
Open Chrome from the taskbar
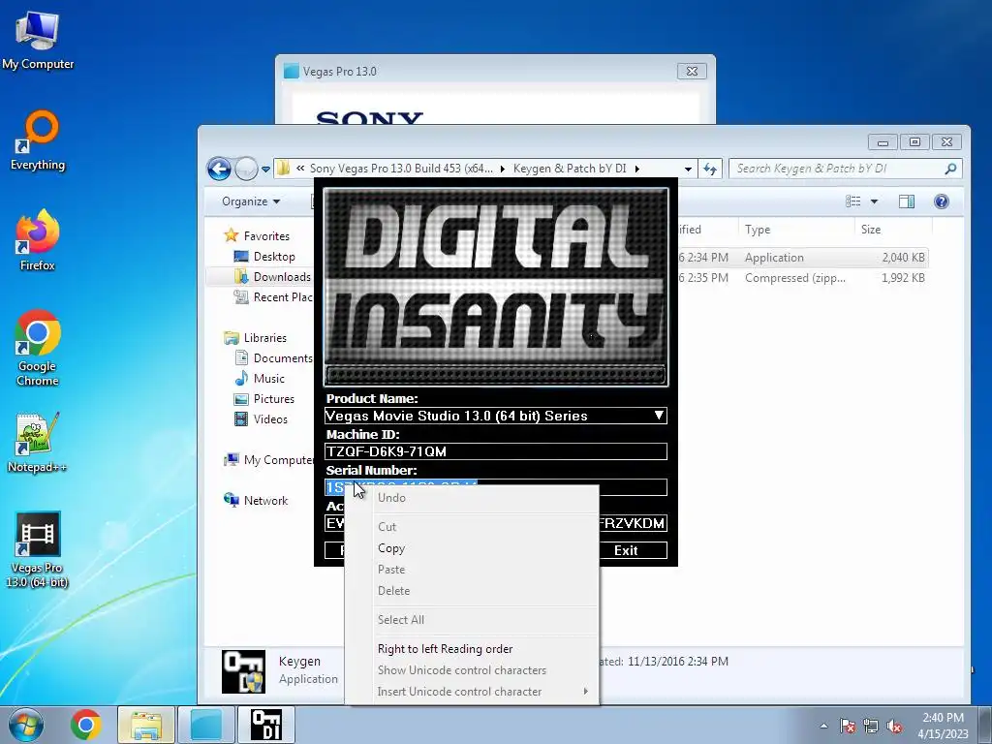[x=86, y=725]
